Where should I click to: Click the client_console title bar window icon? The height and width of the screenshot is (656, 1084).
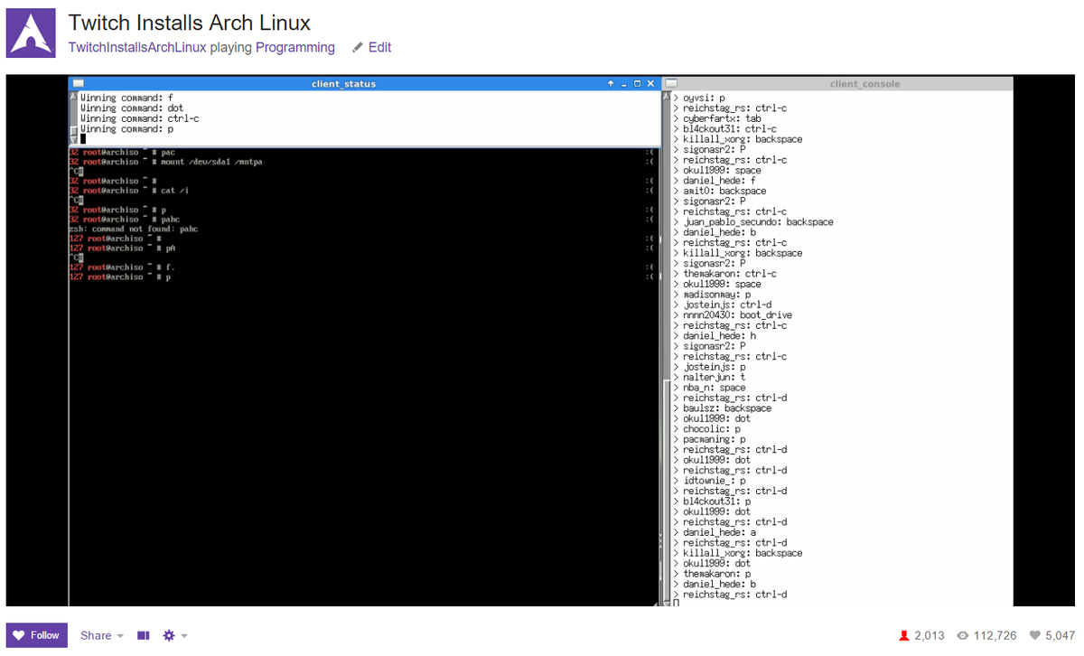click(669, 83)
